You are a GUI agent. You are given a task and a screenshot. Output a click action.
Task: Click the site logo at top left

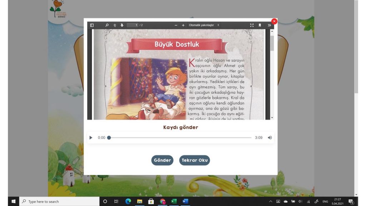pos(58,9)
